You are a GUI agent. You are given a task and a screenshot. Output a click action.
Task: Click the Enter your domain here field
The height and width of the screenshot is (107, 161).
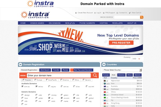(x=59, y=75)
